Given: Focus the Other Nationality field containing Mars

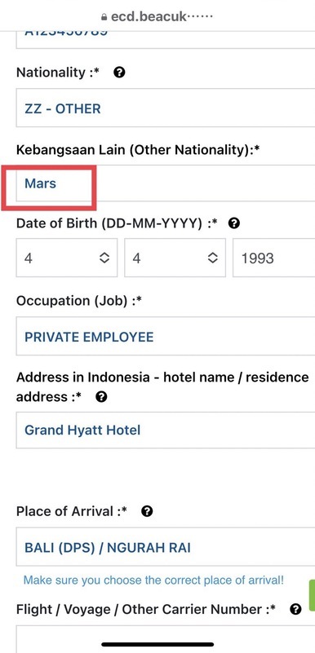Looking at the screenshot, I should pos(166,183).
